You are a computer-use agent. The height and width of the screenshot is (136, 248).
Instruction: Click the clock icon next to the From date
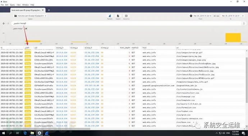[x=191, y=16]
